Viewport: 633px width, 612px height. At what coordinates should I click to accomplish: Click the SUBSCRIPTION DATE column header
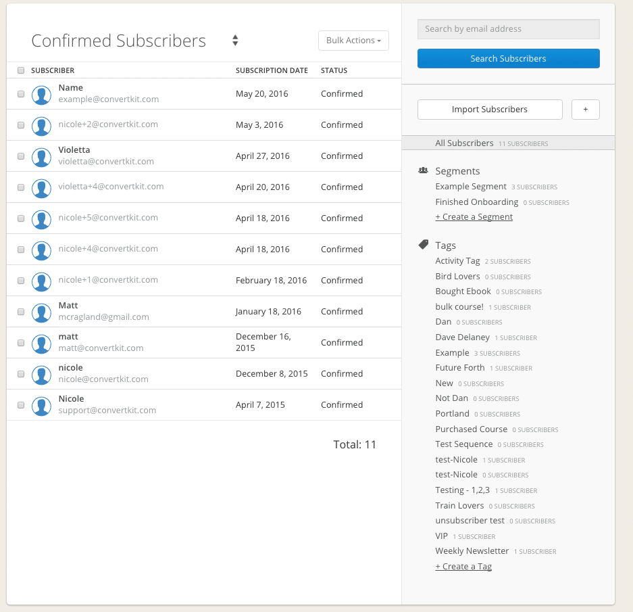tap(272, 70)
